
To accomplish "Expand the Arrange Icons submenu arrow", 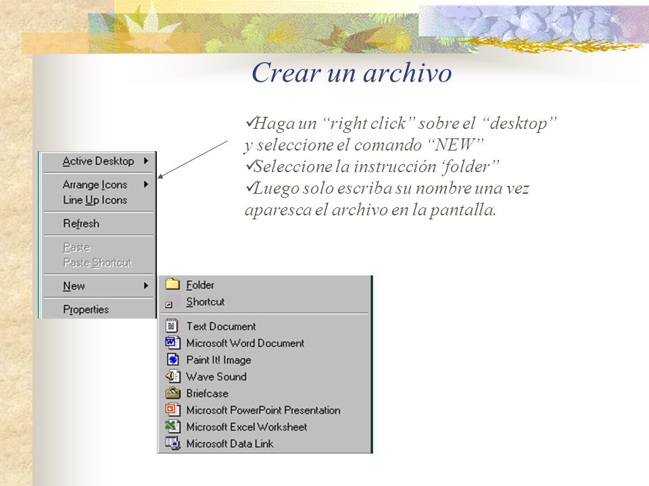I will point(146,184).
